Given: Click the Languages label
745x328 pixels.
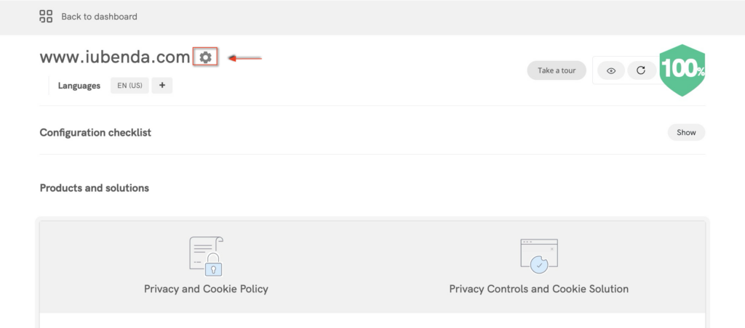Looking at the screenshot, I should click(79, 86).
